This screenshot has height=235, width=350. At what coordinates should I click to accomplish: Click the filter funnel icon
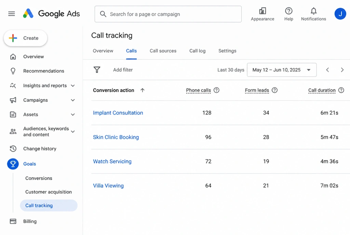pyautogui.click(x=97, y=70)
